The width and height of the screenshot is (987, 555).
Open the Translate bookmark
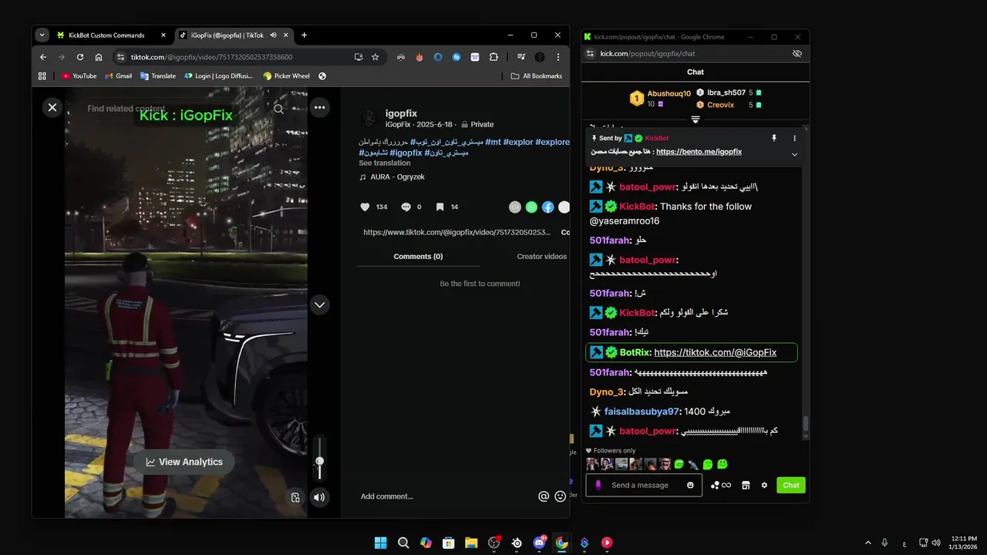coord(157,76)
